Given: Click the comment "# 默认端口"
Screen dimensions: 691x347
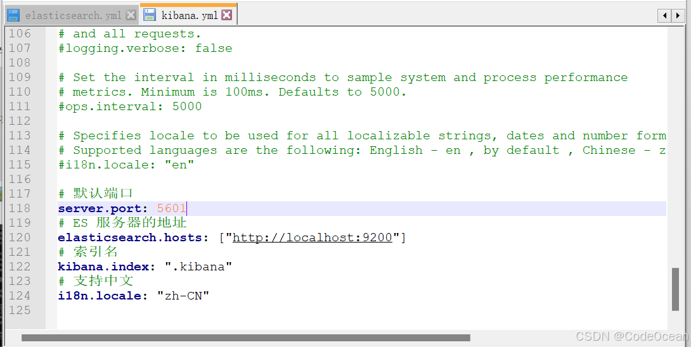Looking at the screenshot, I should [x=95, y=193].
